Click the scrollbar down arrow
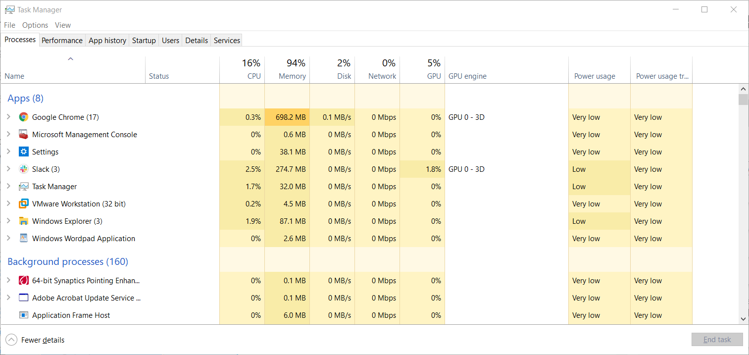Screen dimensions: 749x355 click(x=743, y=319)
